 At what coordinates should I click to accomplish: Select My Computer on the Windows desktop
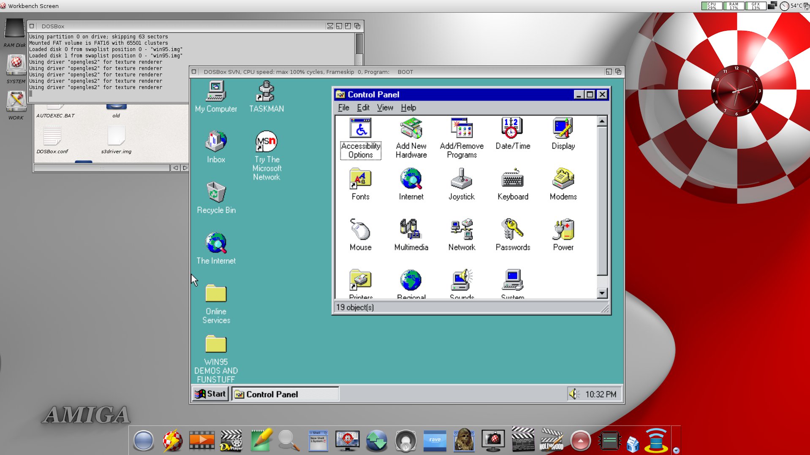pyautogui.click(x=216, y=97)
